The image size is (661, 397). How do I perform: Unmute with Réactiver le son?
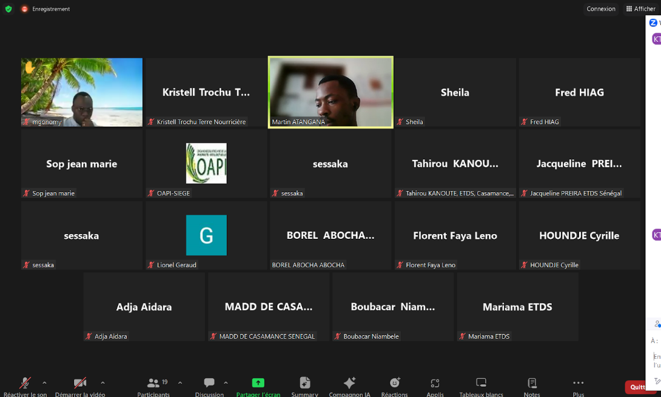click(x=24, y=383)
